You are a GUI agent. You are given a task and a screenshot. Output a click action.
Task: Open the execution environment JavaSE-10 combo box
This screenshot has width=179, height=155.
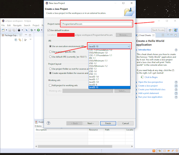point(109,46)
